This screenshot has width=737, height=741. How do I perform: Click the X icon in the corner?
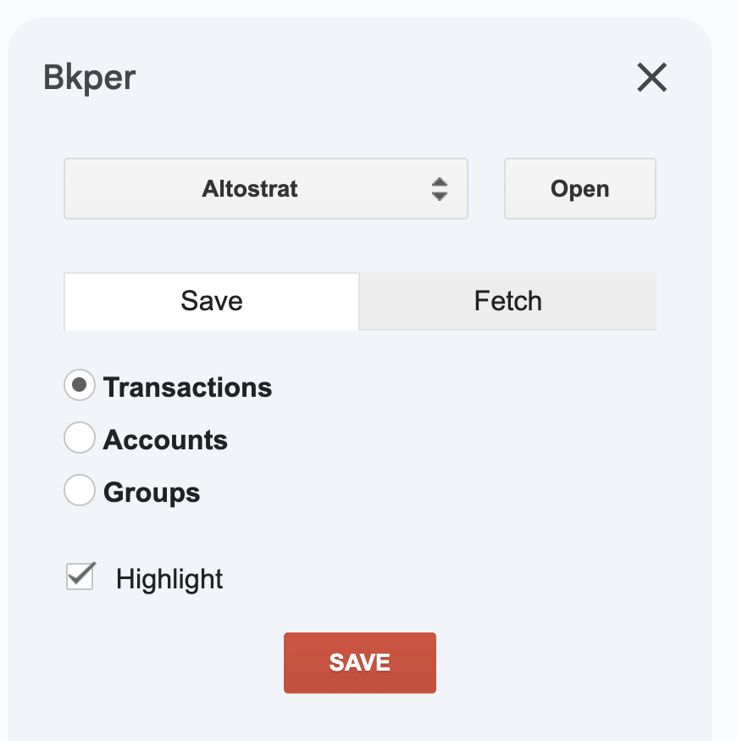pyautogui.click(x=651, y=78)
